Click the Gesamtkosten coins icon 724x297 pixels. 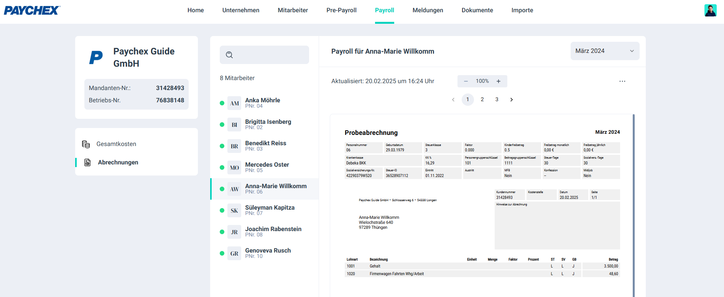86,144
